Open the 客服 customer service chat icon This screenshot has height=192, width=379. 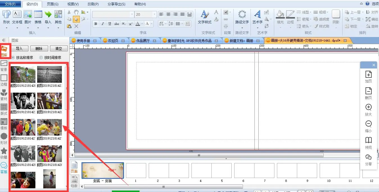(4, 168)
